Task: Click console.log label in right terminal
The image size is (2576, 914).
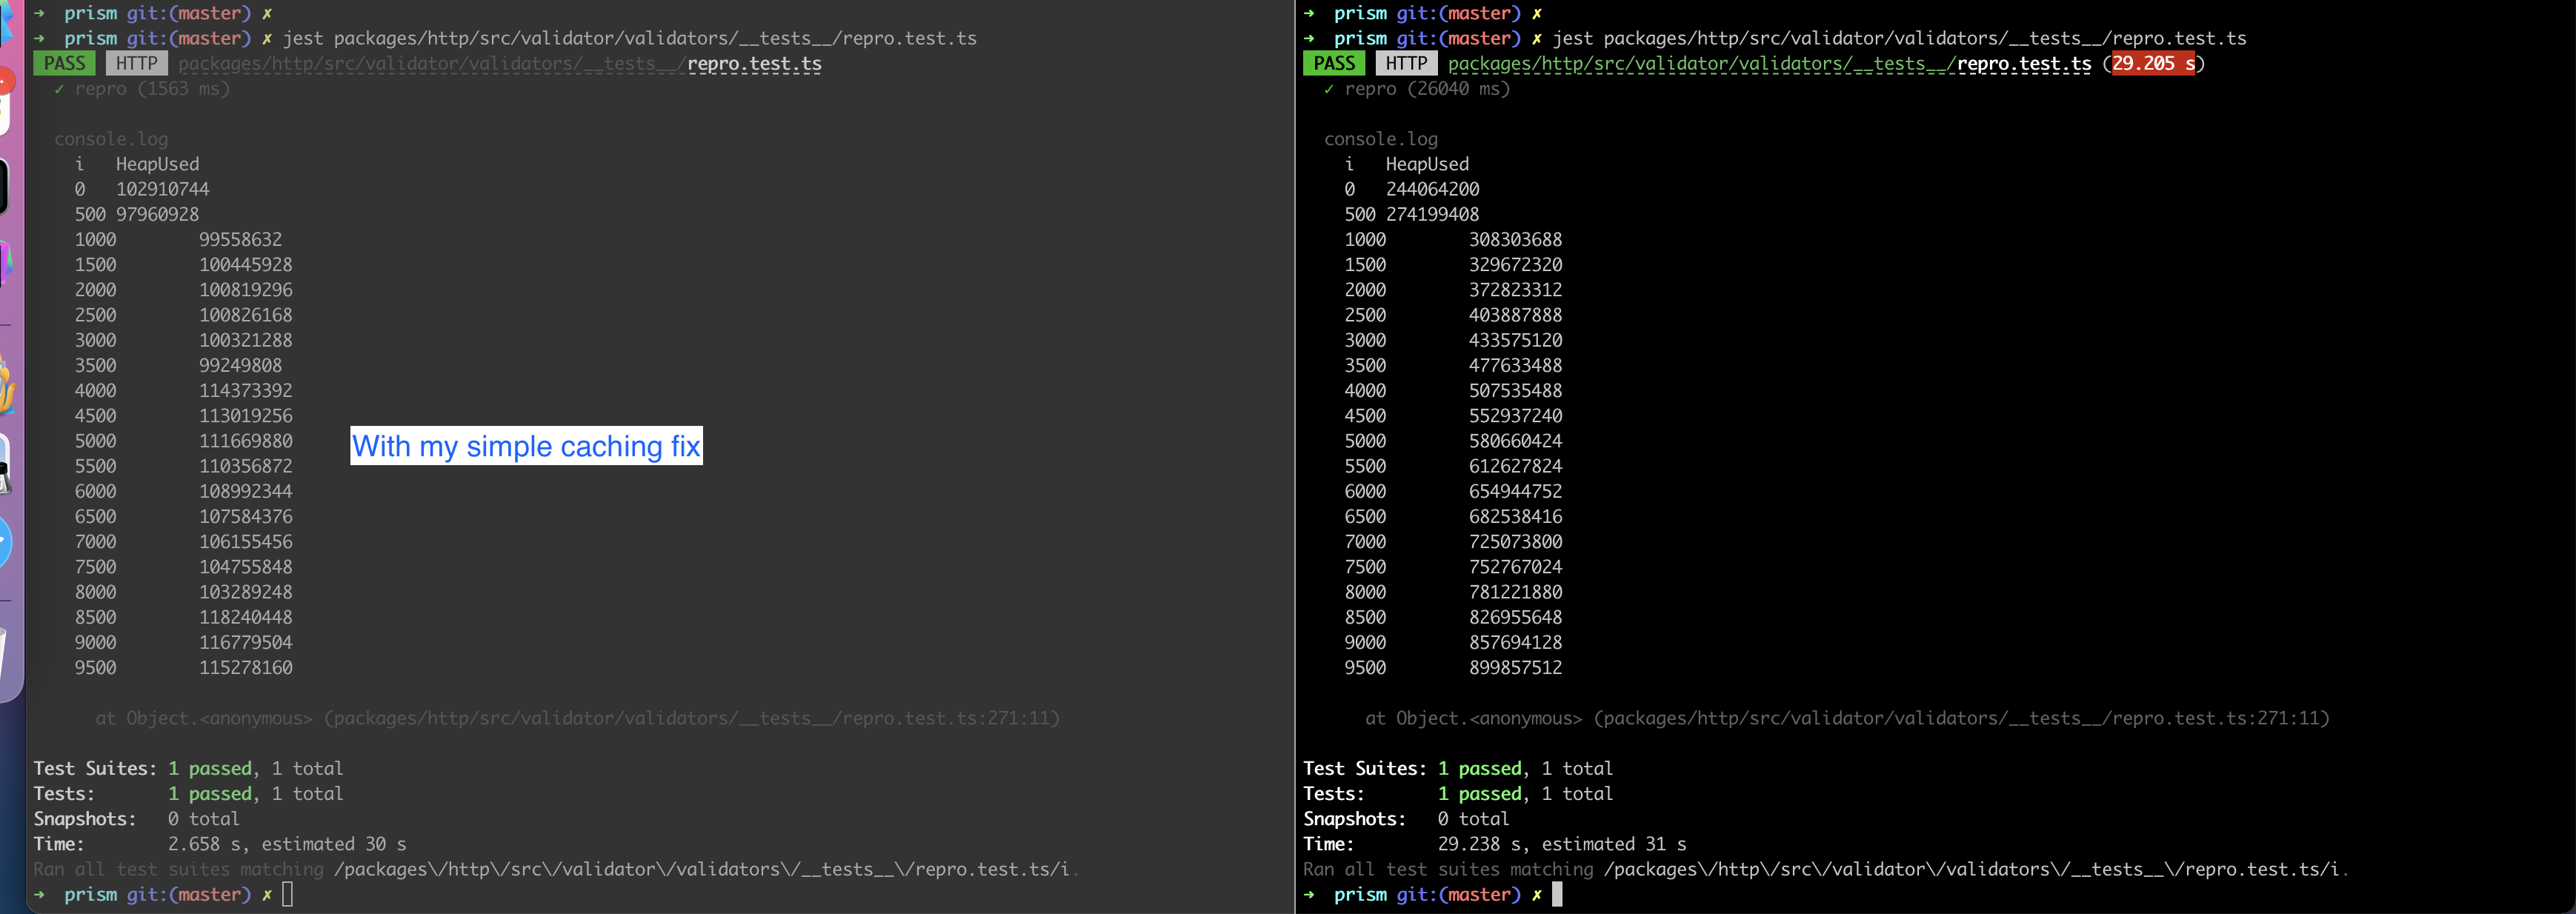Action: [x=1380, y=139]
